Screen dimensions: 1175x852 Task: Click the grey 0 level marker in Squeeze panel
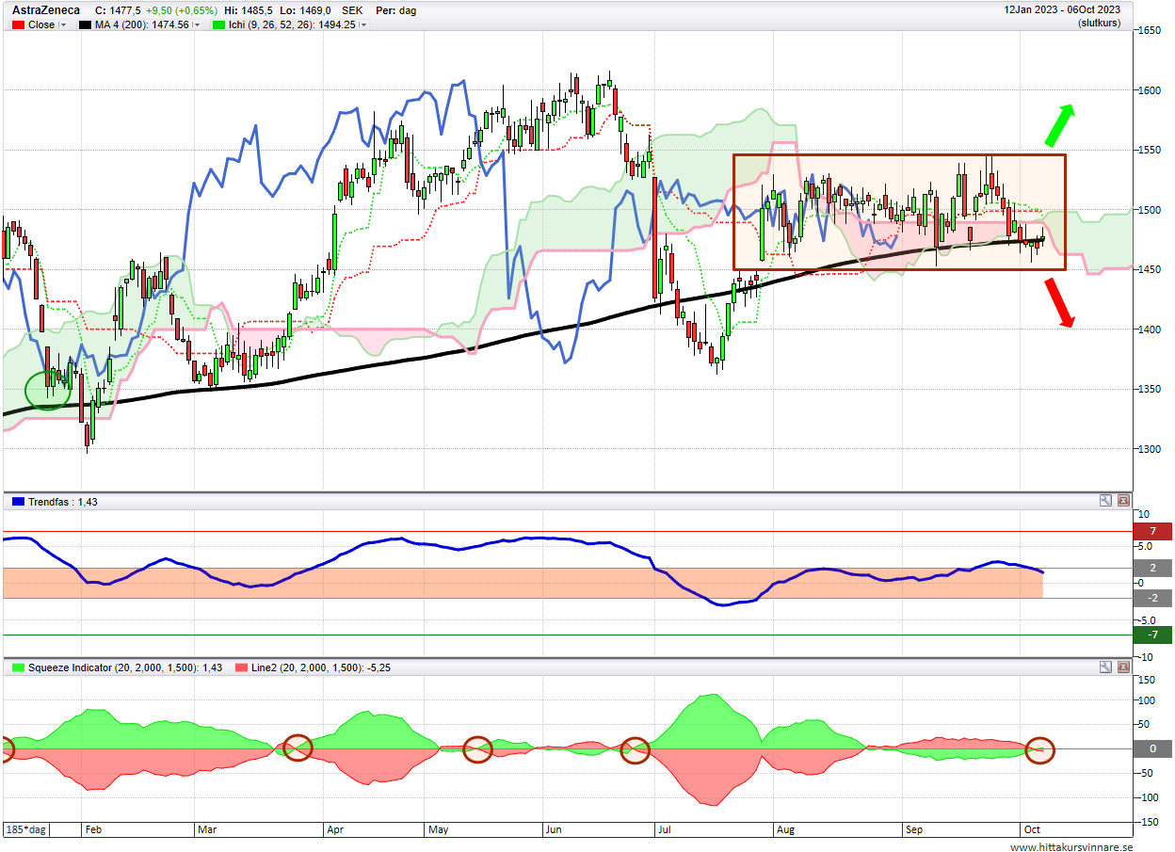click(x=1153, y=749)
